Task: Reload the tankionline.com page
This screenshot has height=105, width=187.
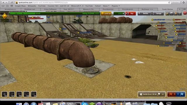Action: pos(169,3)
